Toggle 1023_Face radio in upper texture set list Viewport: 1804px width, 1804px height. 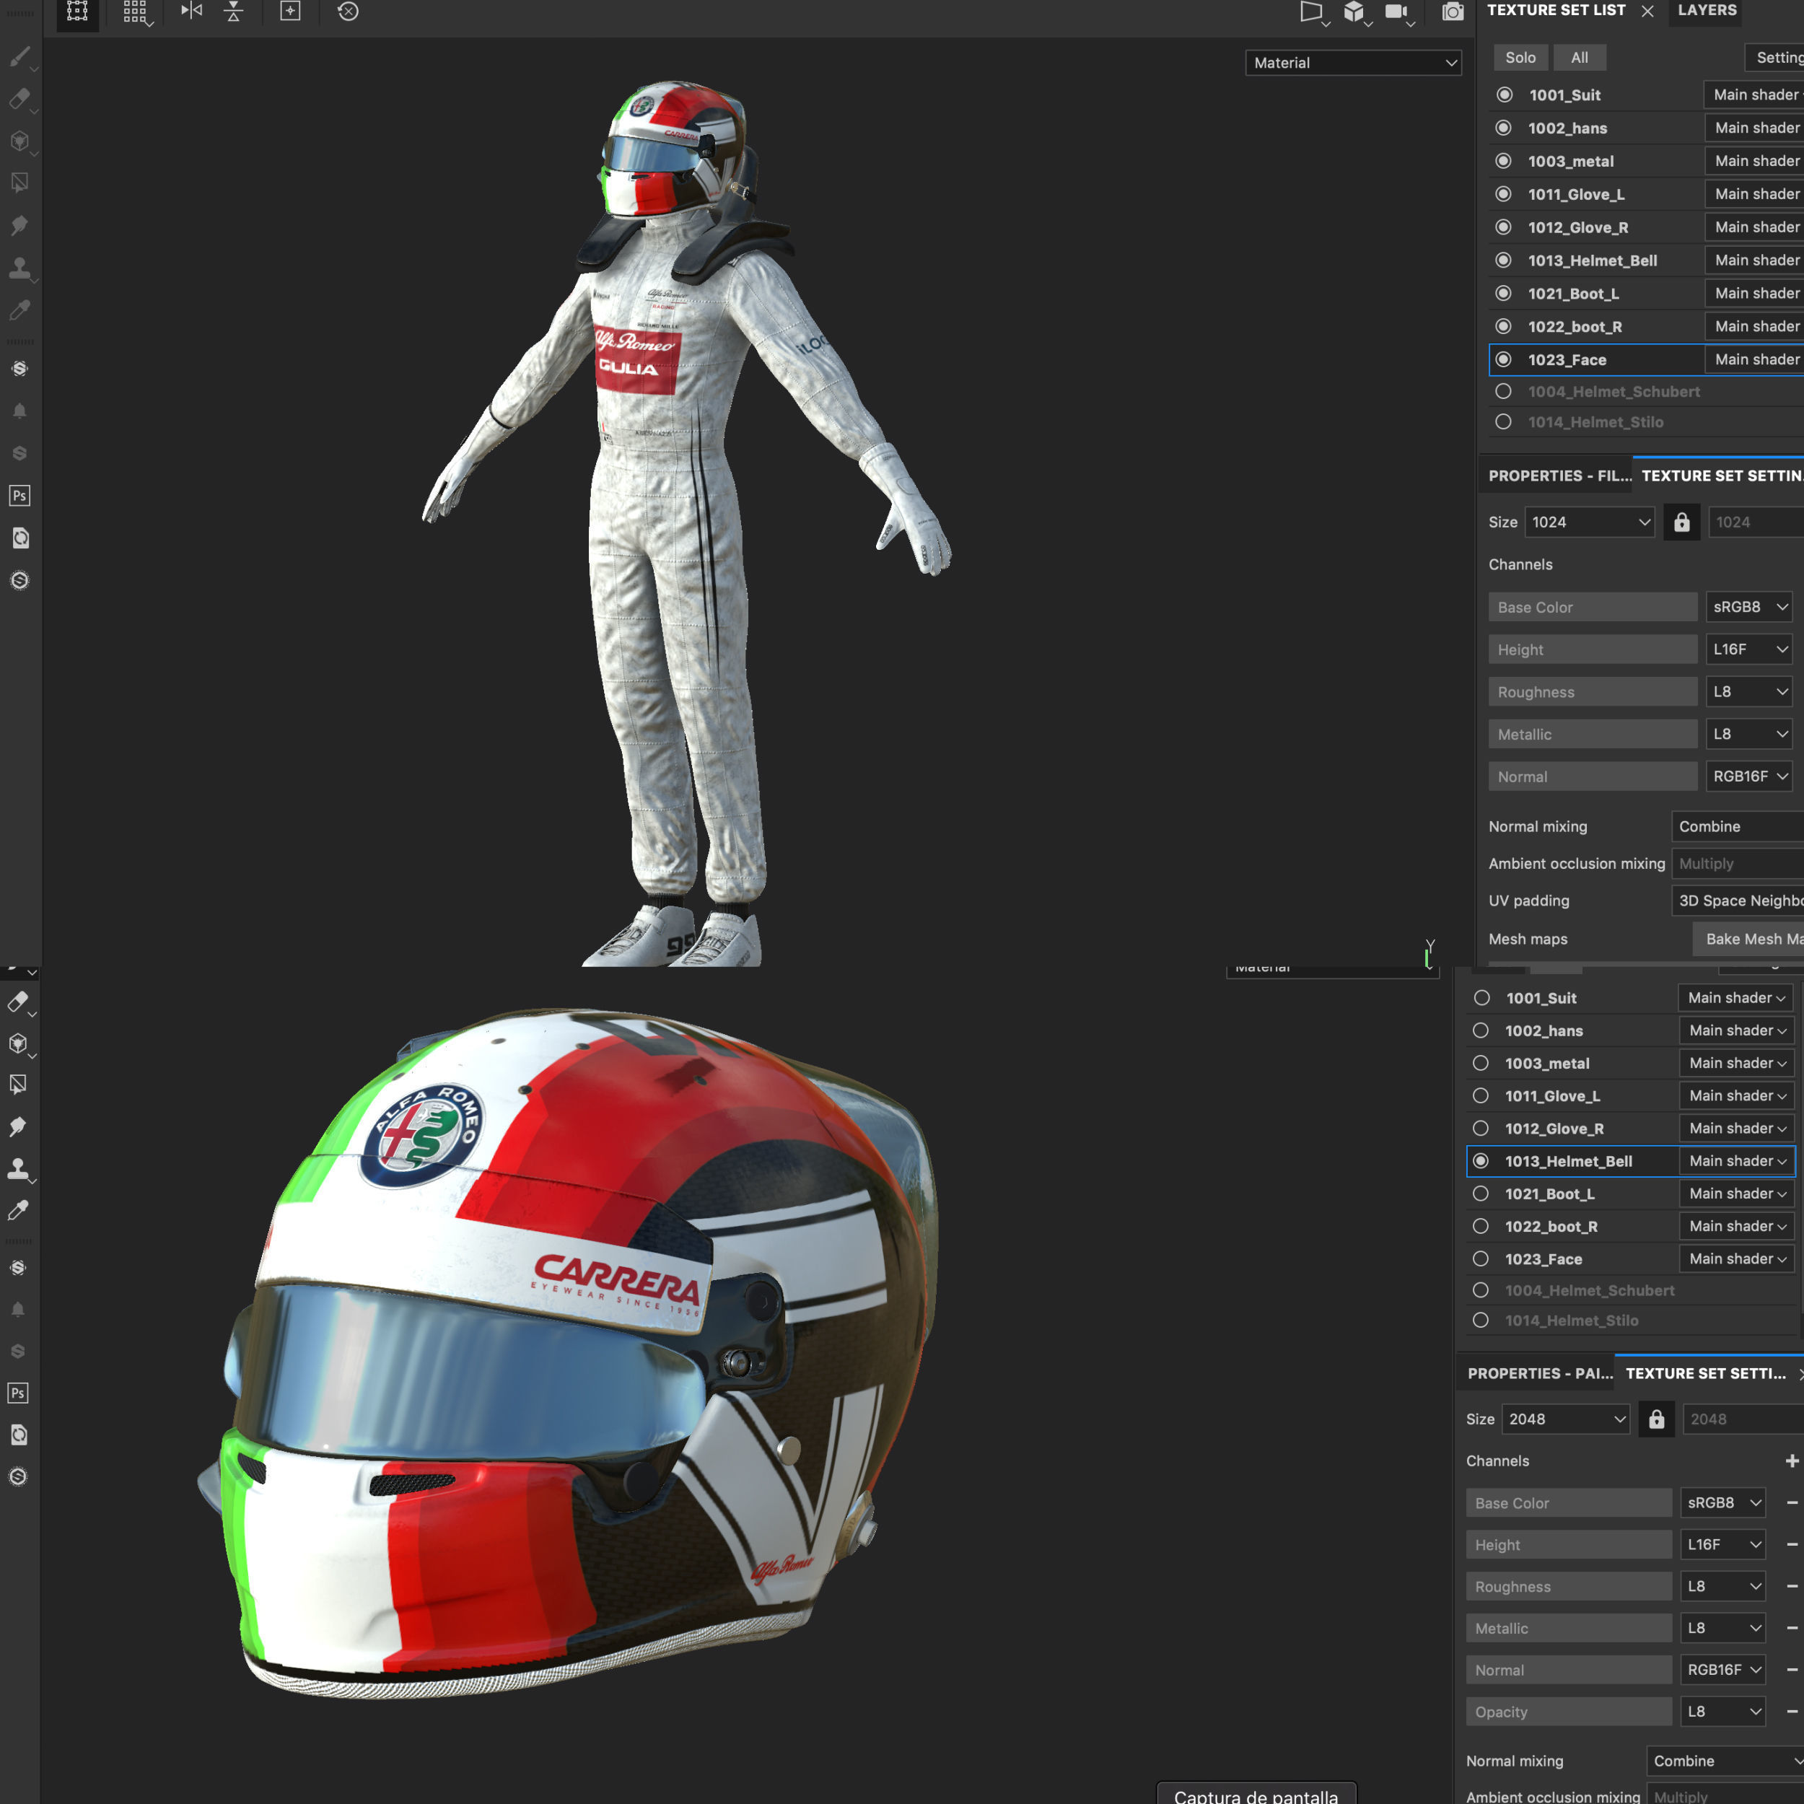tap(1503, 359)
